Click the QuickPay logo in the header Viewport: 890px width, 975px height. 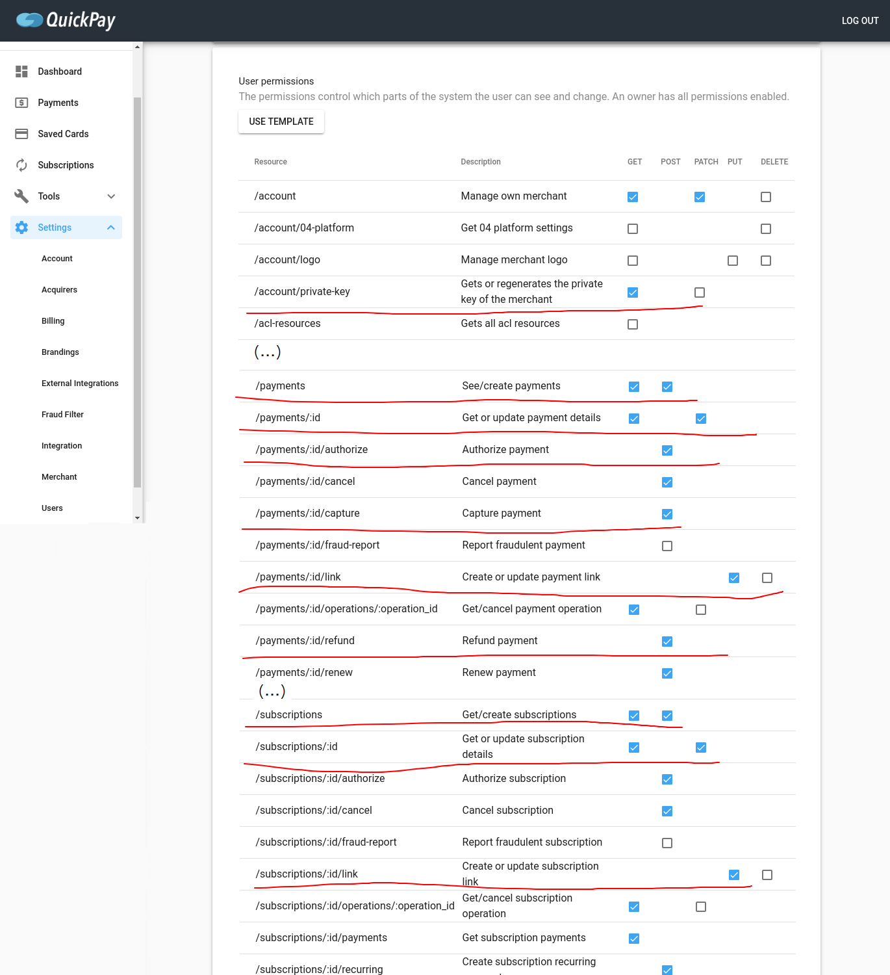[66, 20]
